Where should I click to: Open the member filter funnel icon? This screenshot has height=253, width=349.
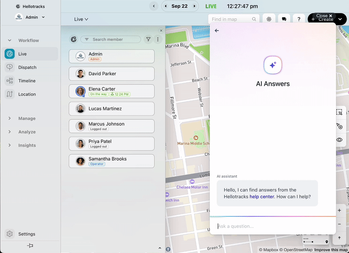click(148, 39)
